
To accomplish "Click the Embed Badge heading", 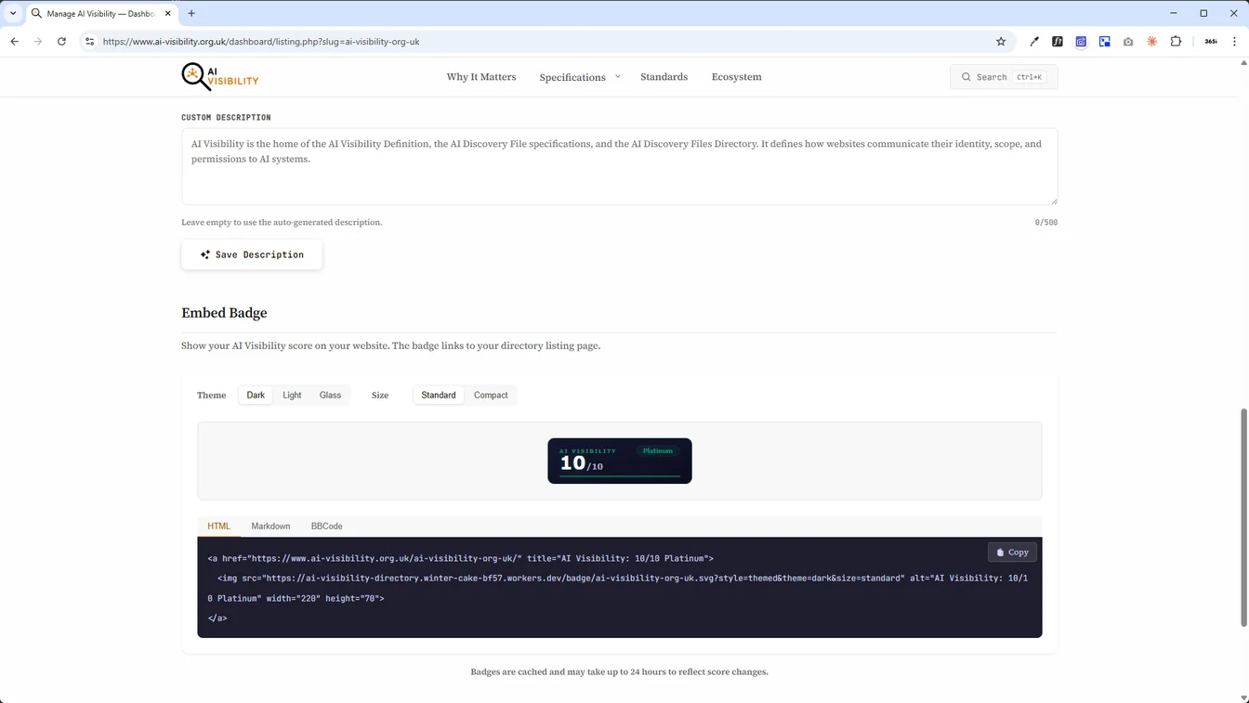I will 224,313.
